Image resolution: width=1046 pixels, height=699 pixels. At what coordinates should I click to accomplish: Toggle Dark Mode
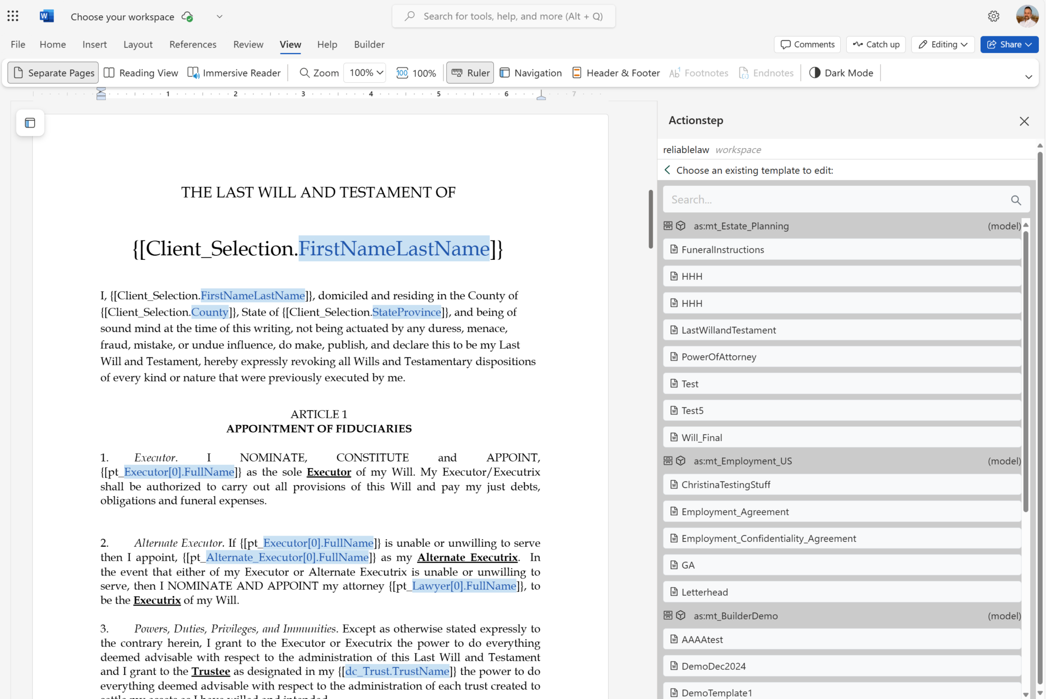[841, 73]
